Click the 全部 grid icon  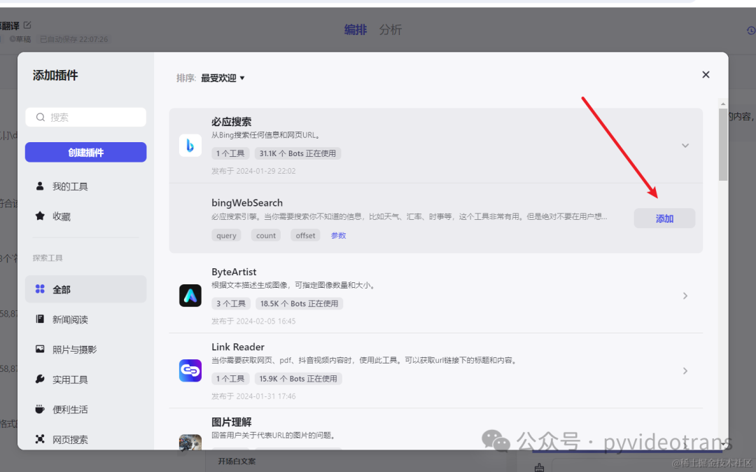tap(40, 289)
